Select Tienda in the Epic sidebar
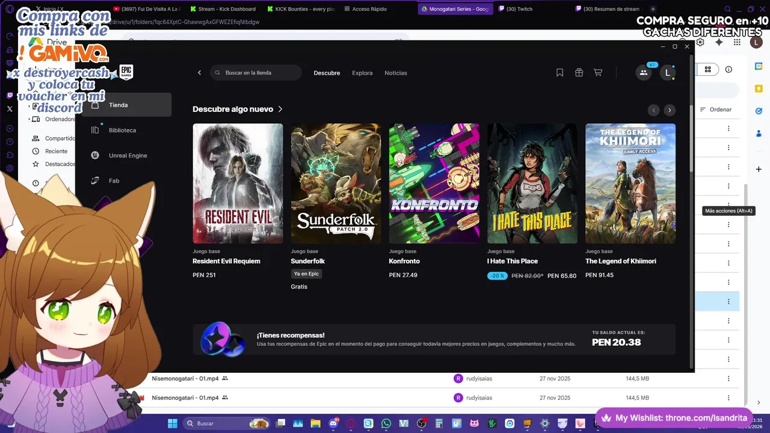The height and width of the screenshot is (433, 770). click(x=127, y=105)
